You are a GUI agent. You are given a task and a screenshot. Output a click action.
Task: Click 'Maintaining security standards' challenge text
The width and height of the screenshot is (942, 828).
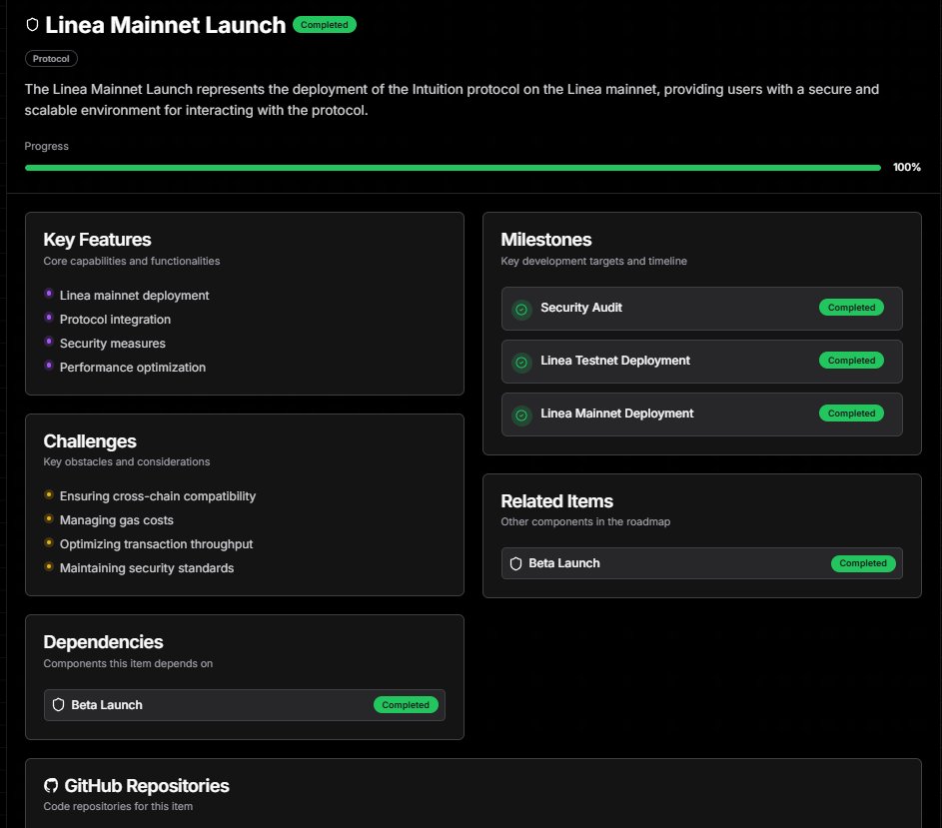tap(147, 568)
